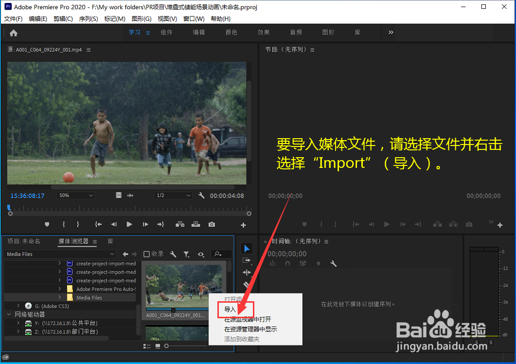
Task: Open the 图形(G) menu
Action: click(141, 18)
